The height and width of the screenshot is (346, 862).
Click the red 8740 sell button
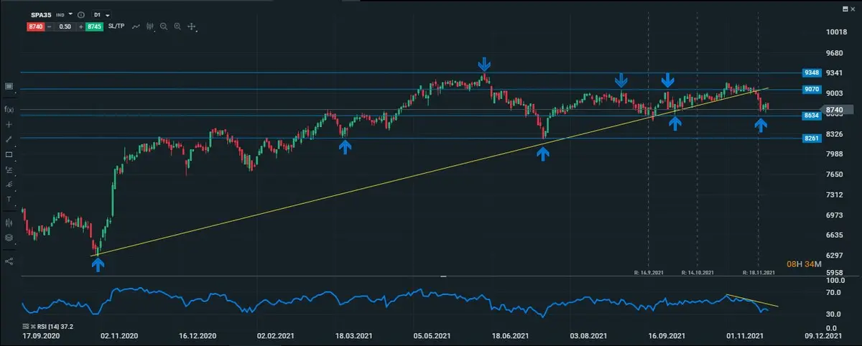35,27
